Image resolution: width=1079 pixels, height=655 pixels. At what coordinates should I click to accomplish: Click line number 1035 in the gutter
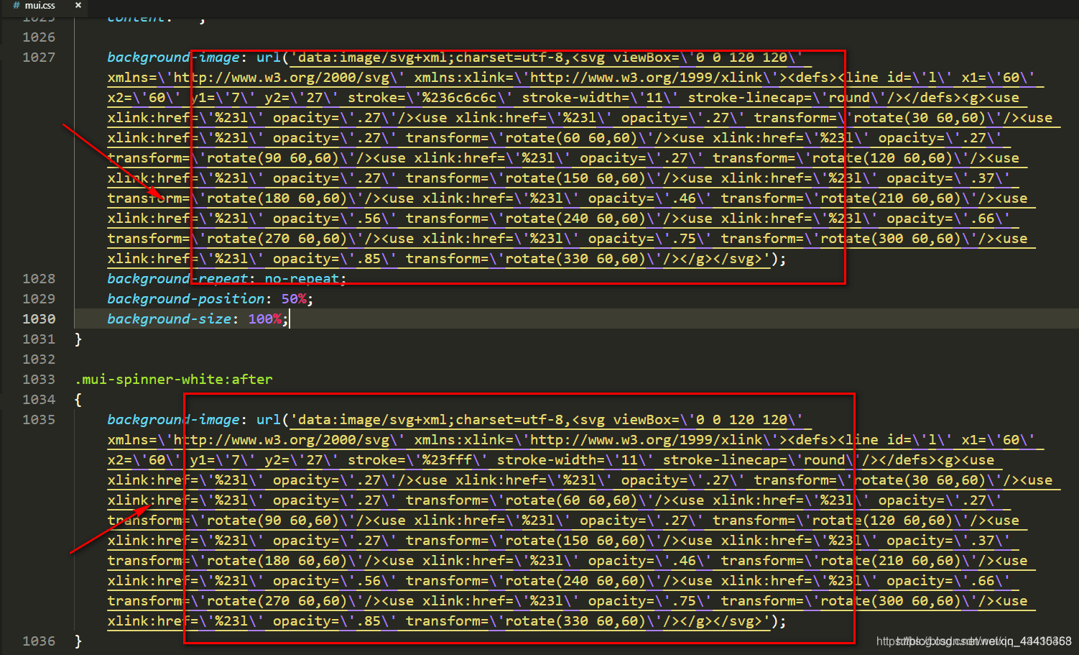pos(39,419)
